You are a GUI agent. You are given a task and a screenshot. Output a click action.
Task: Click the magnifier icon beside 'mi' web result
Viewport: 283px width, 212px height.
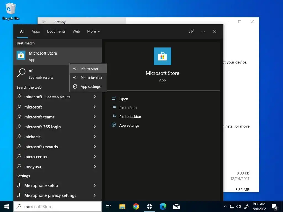point(21,73)
